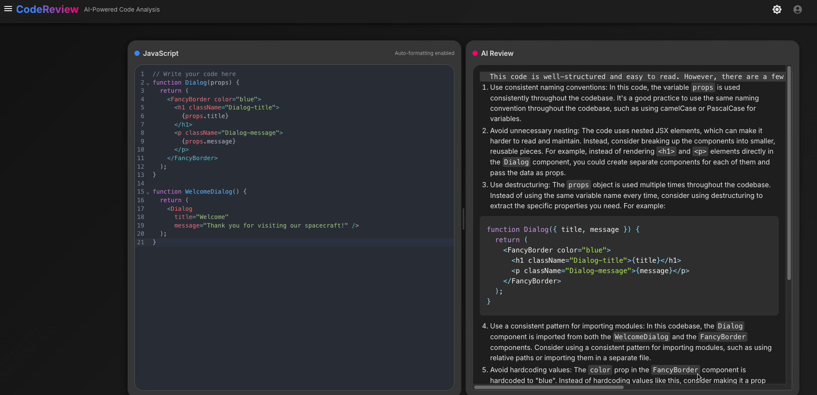This screenshot has width=817, height=395.
Task: Open the user account icon
Action: click(x=798, y=9)
